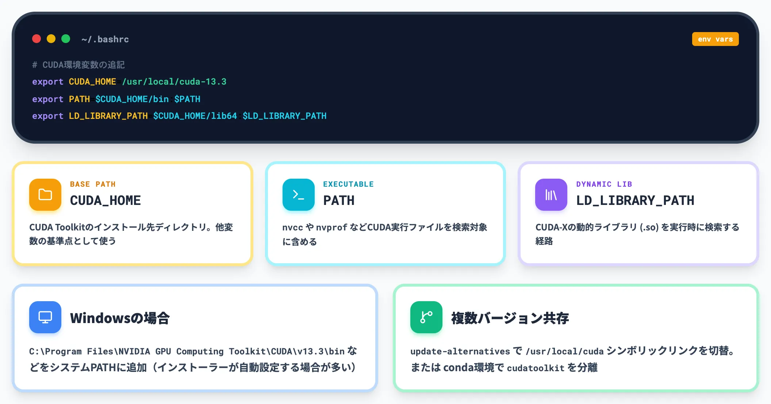771x404 pixels.
Task: Click the CUDA-X dynamic library description
Action: click(637, 234)
